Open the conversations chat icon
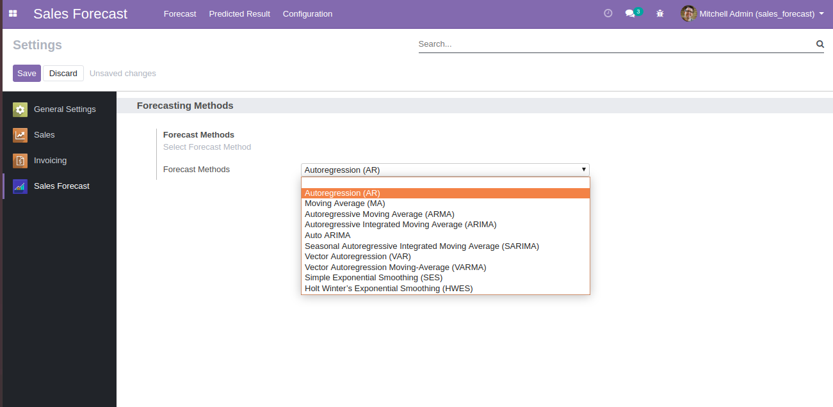Viewport: 833px width, 407px height. [x=631, y=13]
